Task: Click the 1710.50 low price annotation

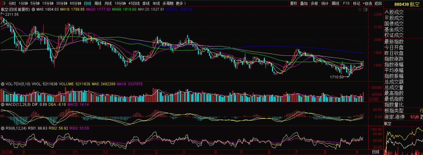Action: click(x=337, y=77)
